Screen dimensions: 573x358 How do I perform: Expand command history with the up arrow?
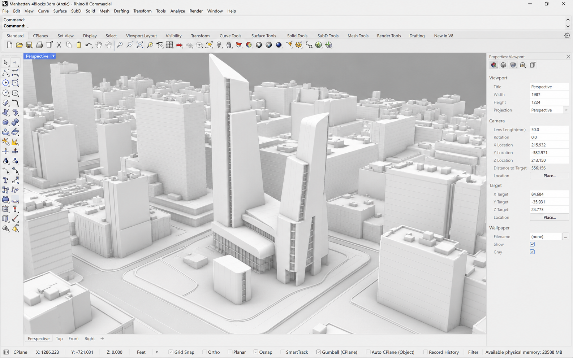point(568,20)
